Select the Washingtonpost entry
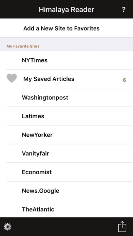This screenshot has height=236, width=133. pyautogui.click(x=66, y=98)
